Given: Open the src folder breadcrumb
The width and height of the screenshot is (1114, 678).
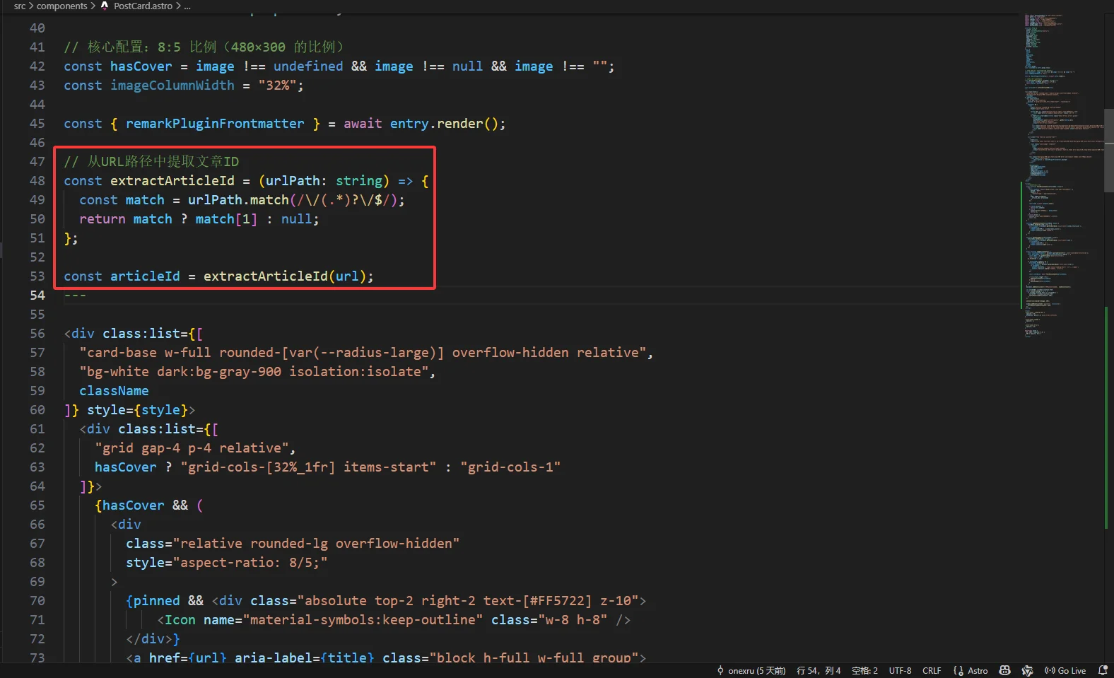Looking at the screenshot, I should tap(20, 6).
